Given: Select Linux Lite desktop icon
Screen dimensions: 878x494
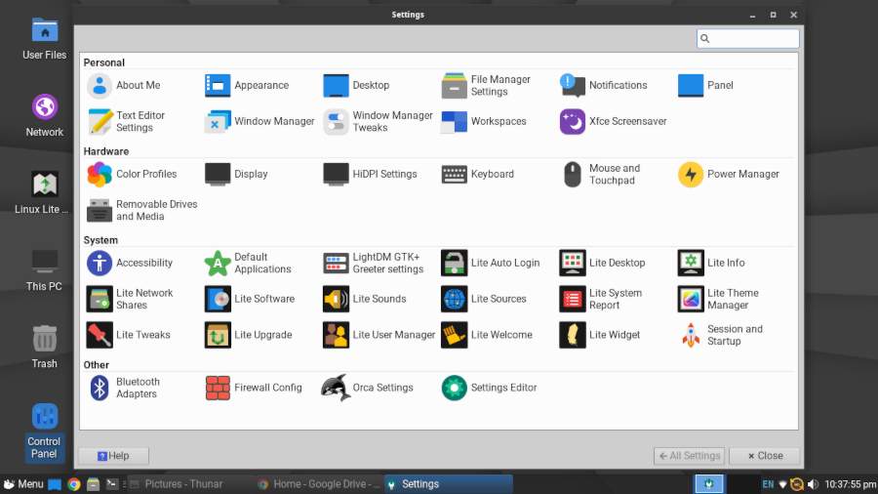Looking at the screenshot, I should pyautogui.click(x=44, y=192).
